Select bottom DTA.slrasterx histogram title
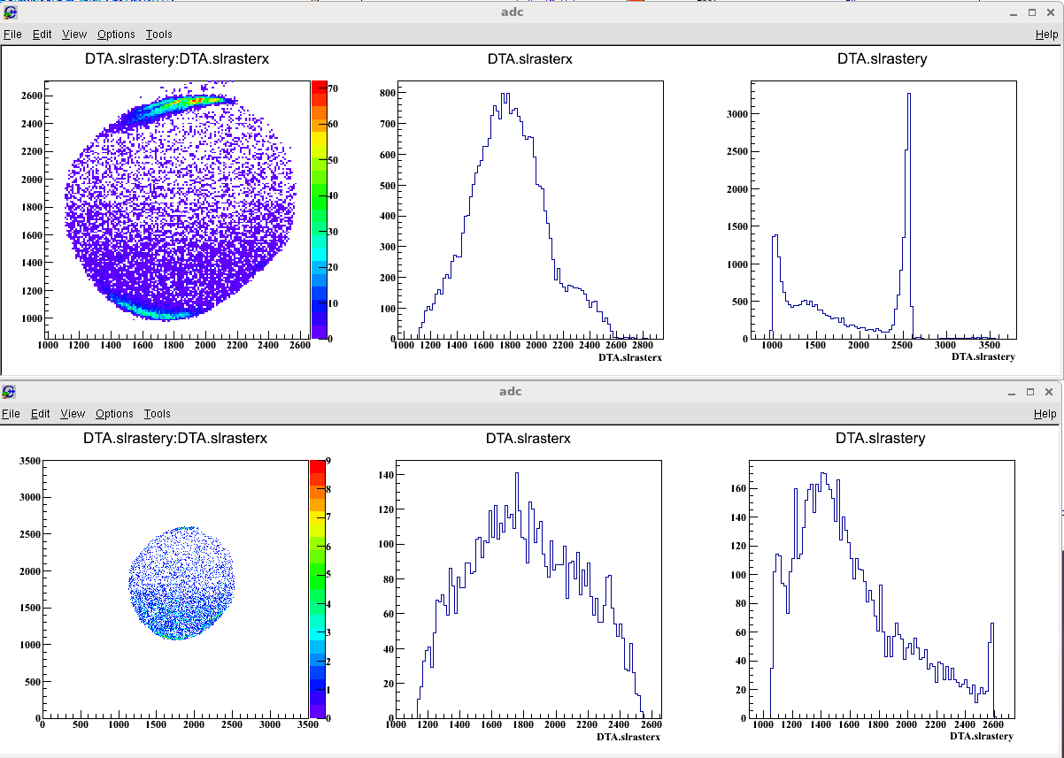 click(x=528, y=438)
